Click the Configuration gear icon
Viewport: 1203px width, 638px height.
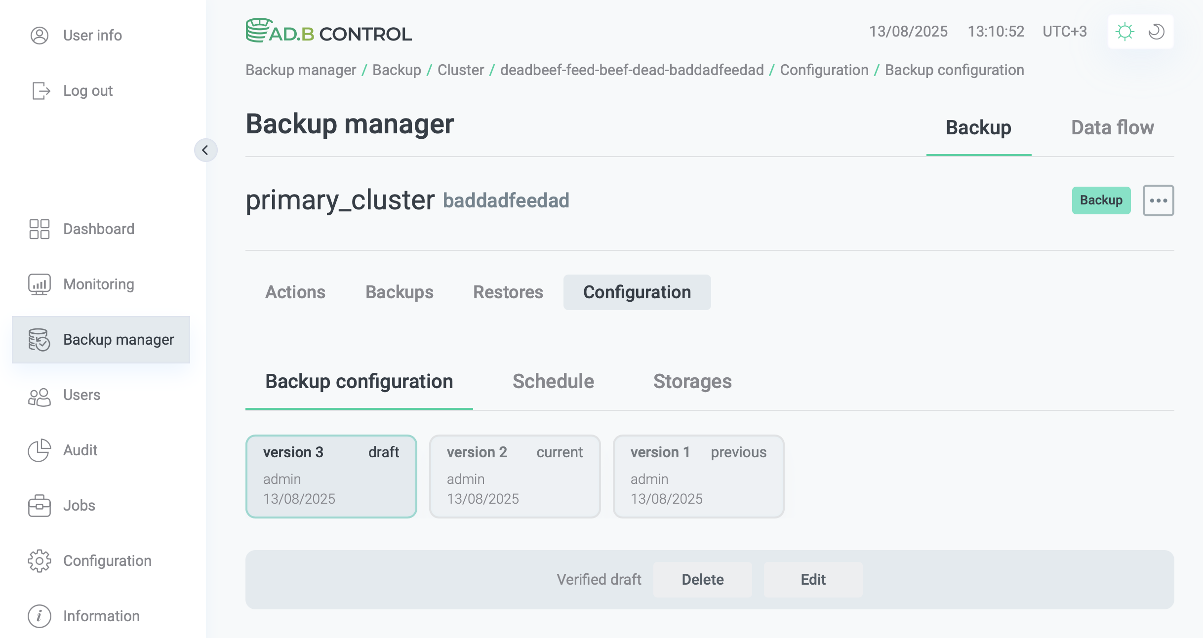pos(40,561)
